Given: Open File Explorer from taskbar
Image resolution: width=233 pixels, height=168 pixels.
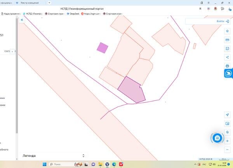Looking at the screenshot, I should coord(101,164).
